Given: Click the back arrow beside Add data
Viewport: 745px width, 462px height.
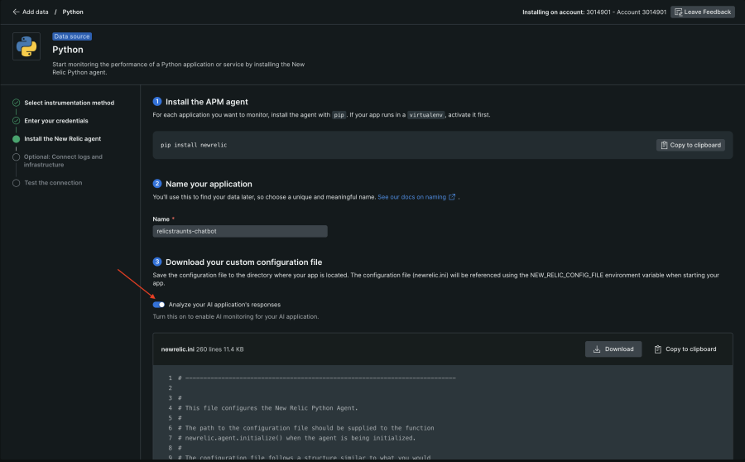Looking at the screenshot, I should click(16, 12).
